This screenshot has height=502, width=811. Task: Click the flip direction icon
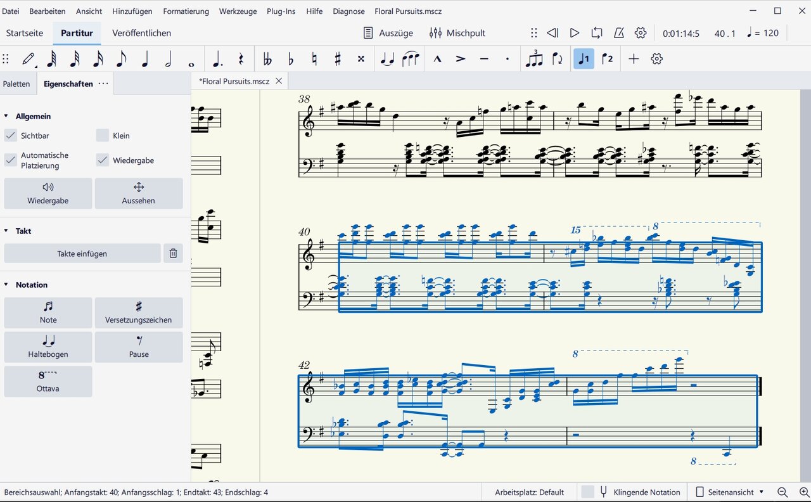558,59
